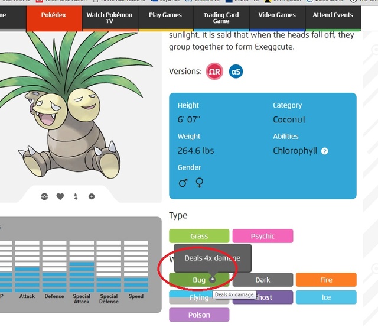Click the "Versions:" label
Screen dimensions: 378x327
pos(185,72)
